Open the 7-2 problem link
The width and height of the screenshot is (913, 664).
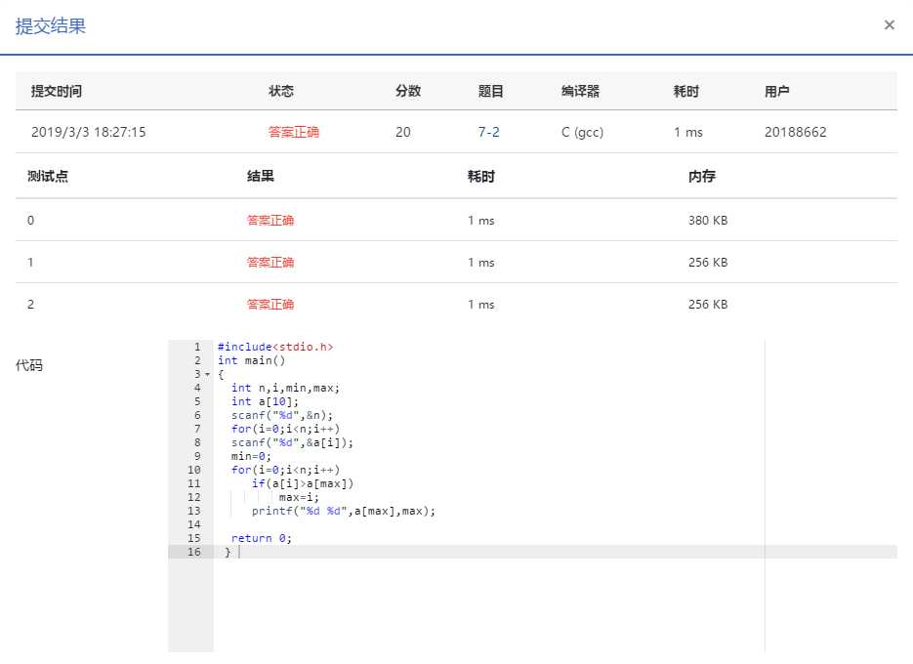click(x=488, y=132)
